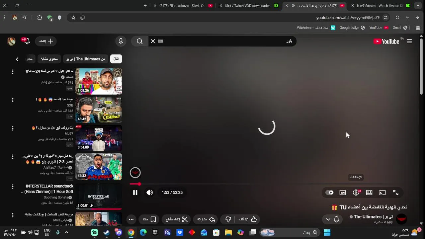Open Steam from the taskbar
The image size is (425, 239).
click(107, 232)
